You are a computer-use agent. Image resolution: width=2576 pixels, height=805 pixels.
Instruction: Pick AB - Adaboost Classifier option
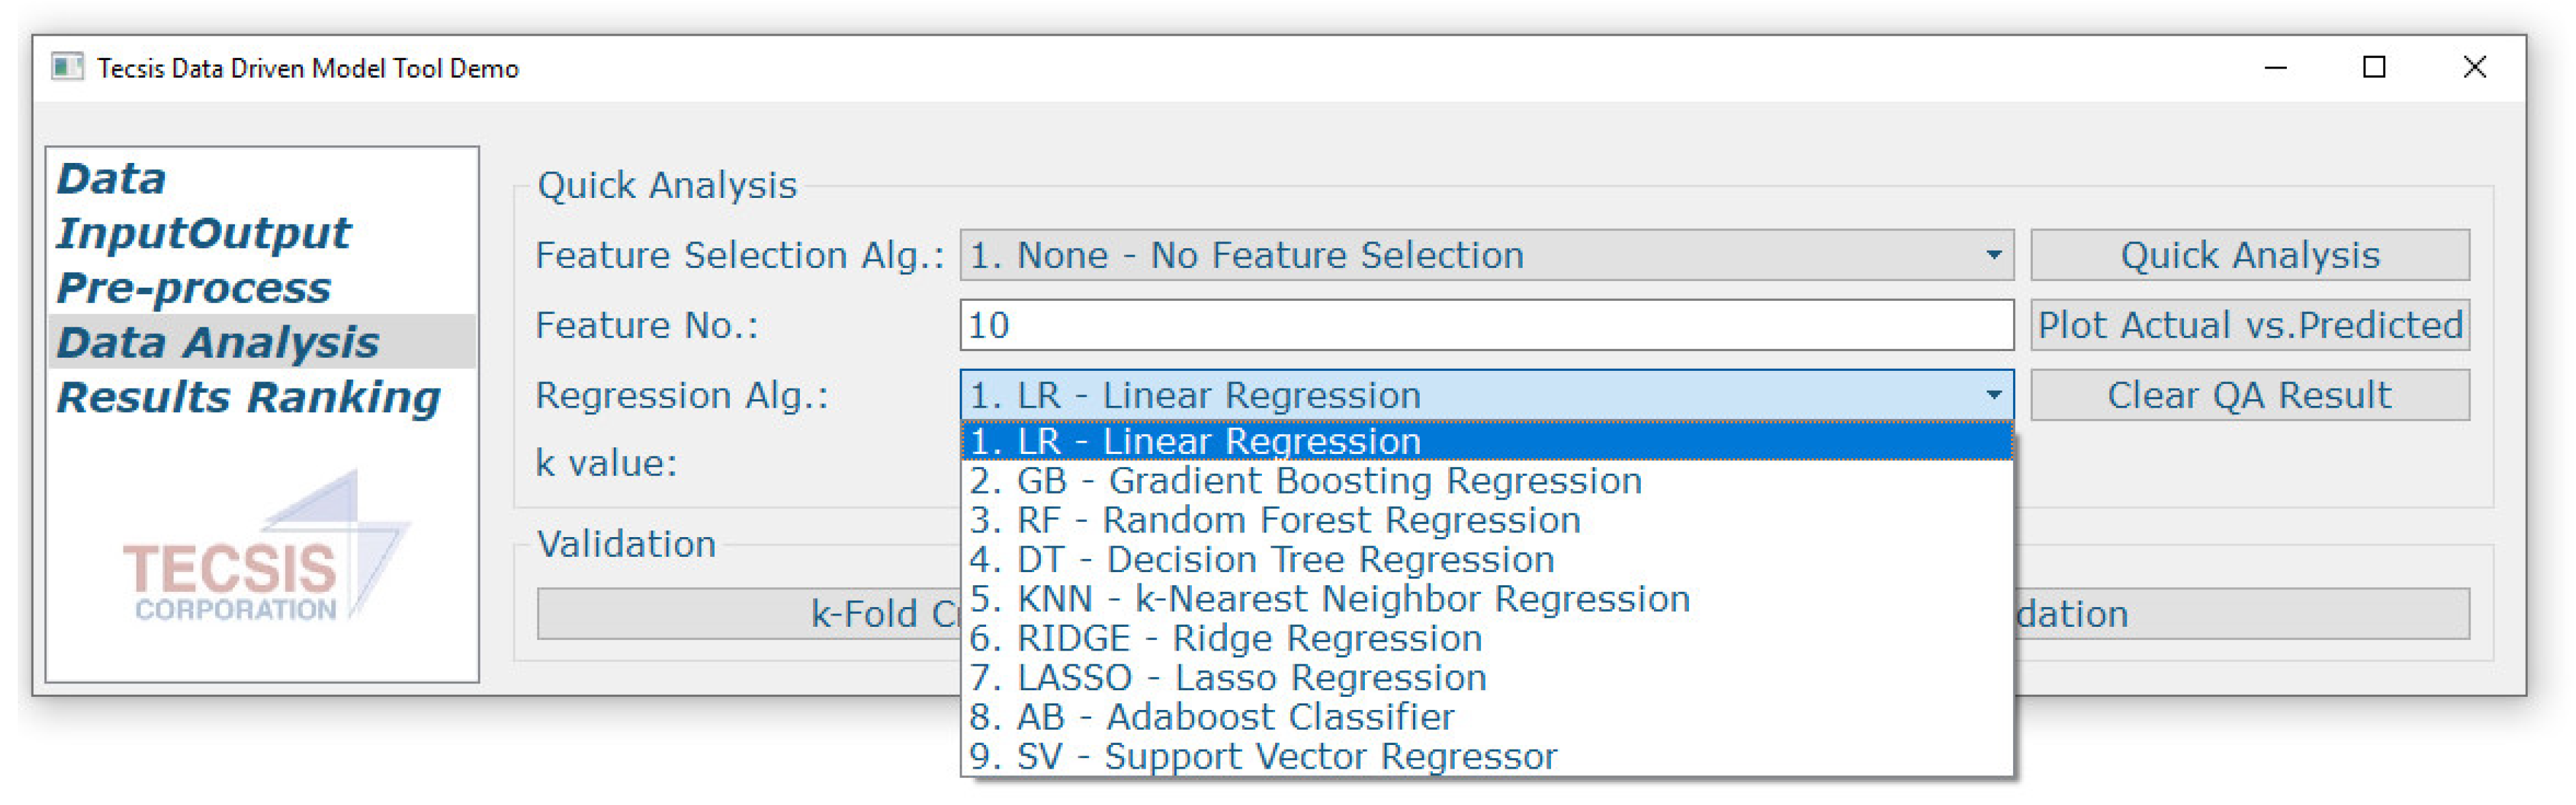[x=1212, y=717]
